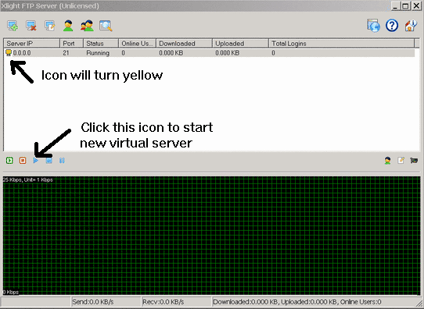Viewport: 424px width, 309px height.
Task: Click the online user icon at lower right
Action: [387, 161]
